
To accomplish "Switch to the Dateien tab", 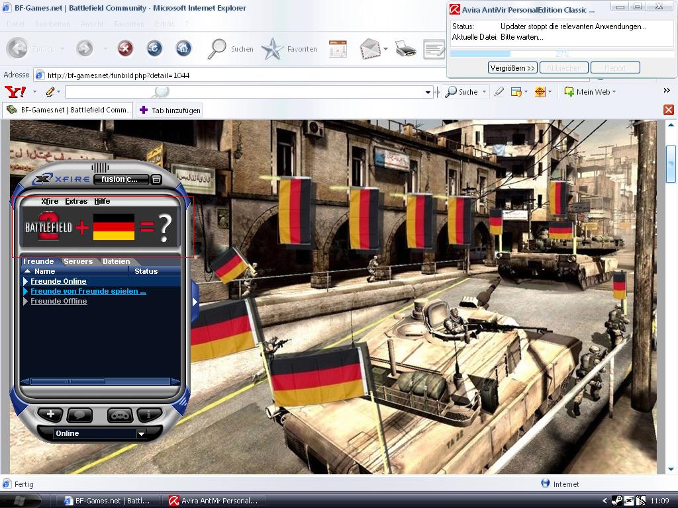I will click(x=117, y=261).
